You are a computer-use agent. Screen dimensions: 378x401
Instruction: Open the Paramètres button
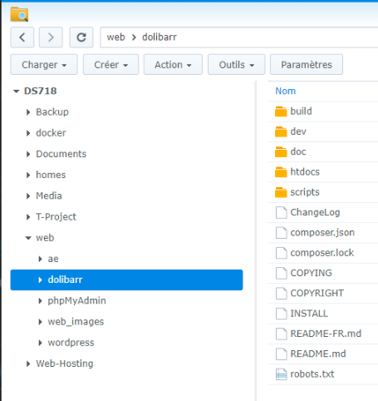click(x=307, y=65)
